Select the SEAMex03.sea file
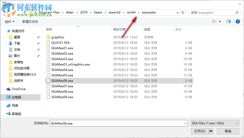The height and width of the screenshot is (138, 244). tap(62, 59)
